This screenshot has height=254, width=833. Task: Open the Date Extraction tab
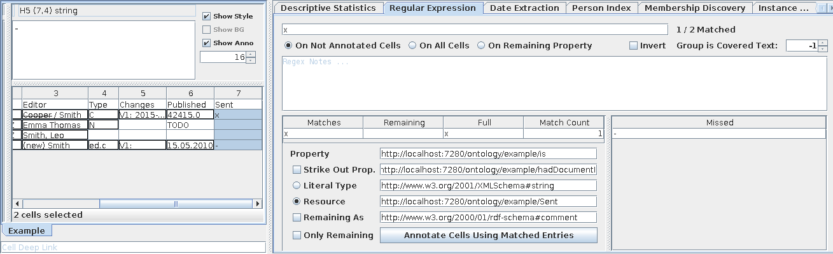point(524,8)
